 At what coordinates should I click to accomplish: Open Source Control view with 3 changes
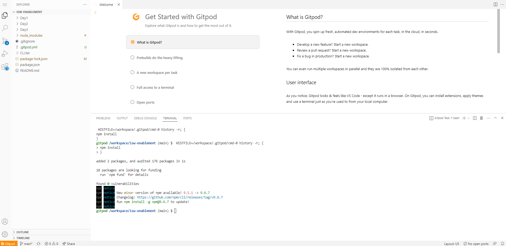coord(5,41)
